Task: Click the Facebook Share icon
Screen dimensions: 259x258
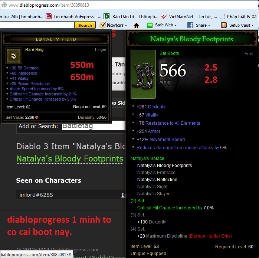Action: 190,25
